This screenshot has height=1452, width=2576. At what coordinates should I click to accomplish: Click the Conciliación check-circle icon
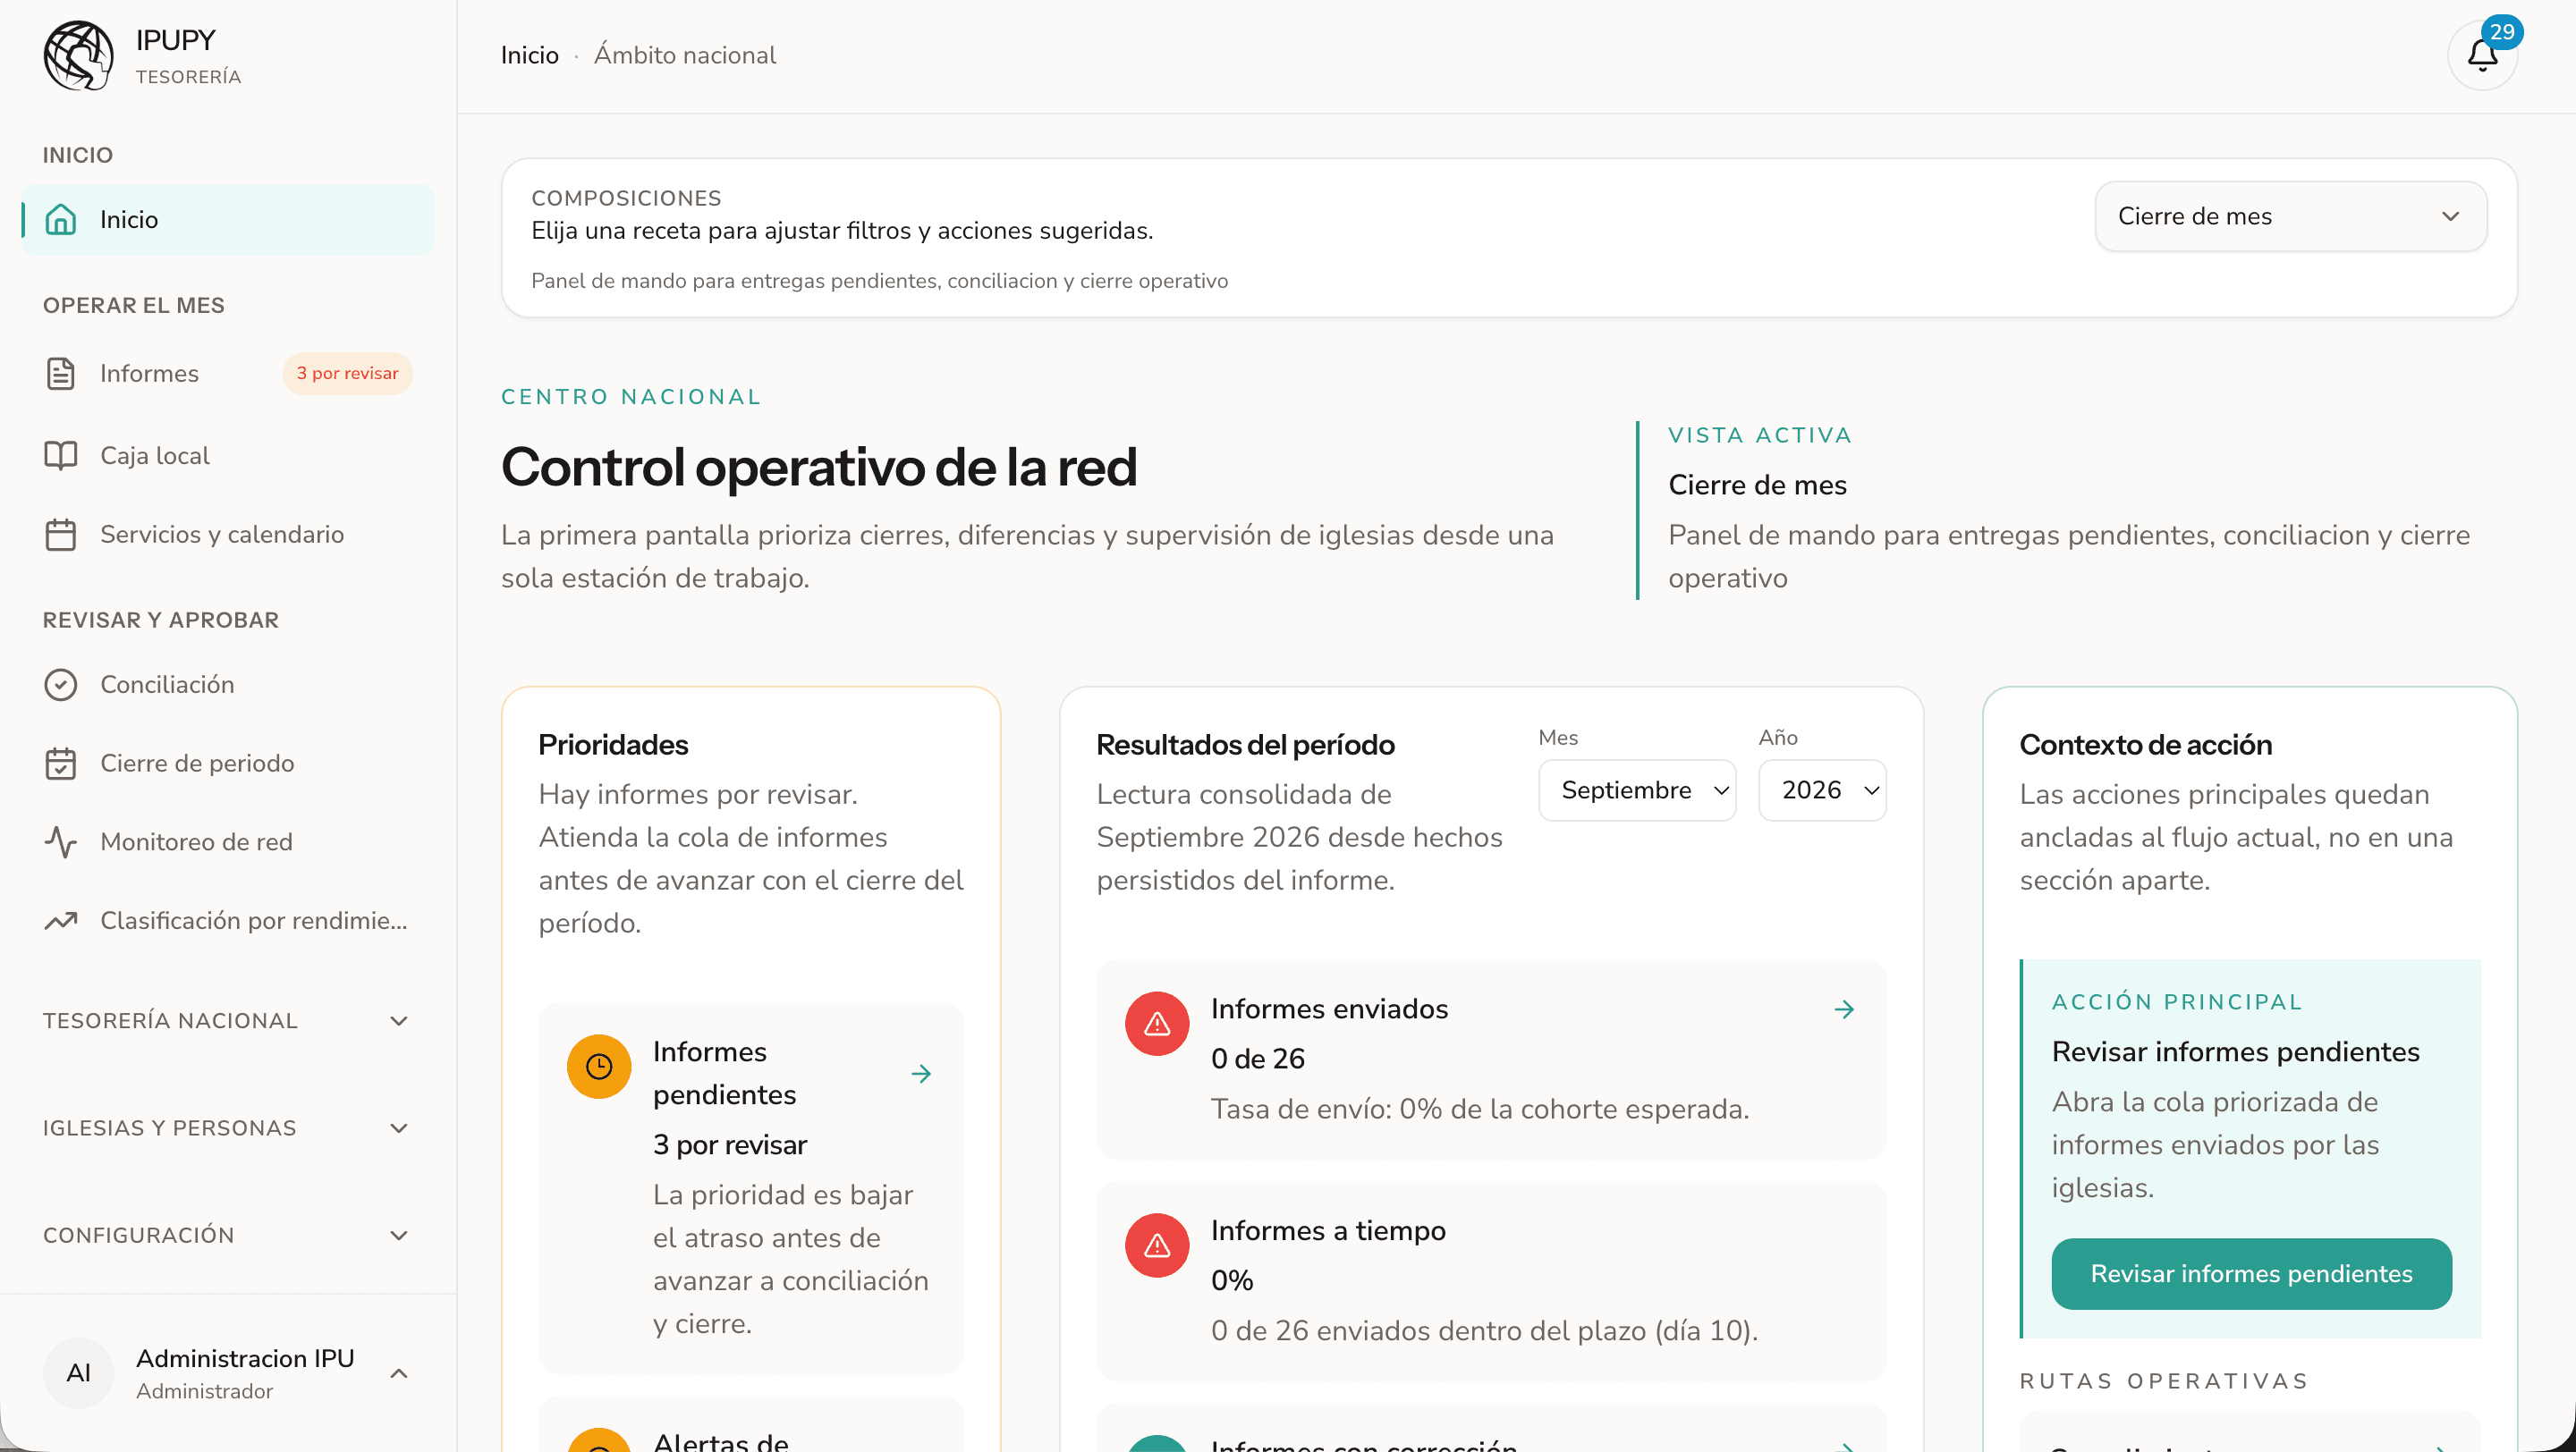61,685
